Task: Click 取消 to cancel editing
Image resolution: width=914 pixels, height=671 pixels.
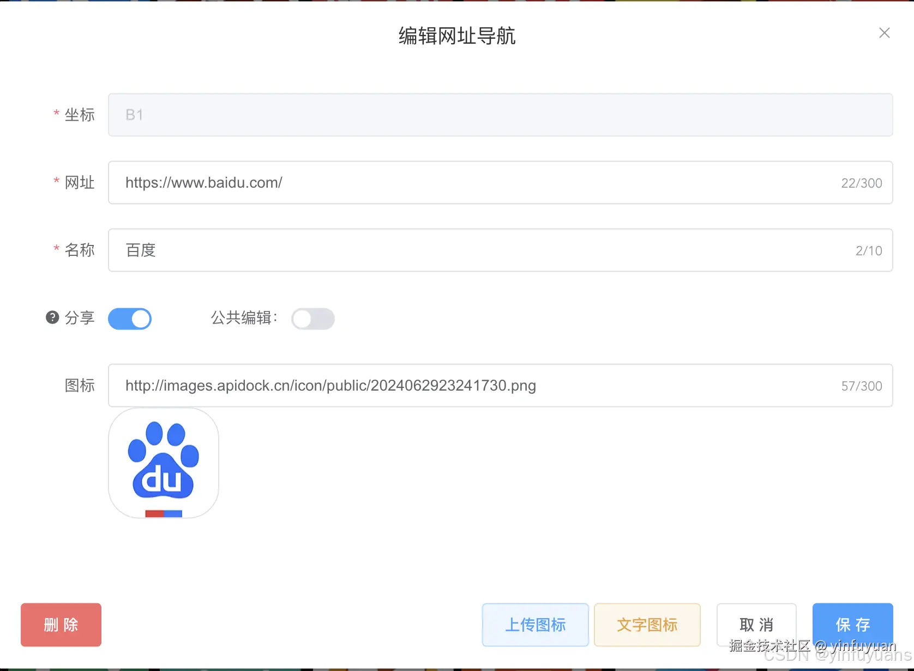Action: pos(756,625)
